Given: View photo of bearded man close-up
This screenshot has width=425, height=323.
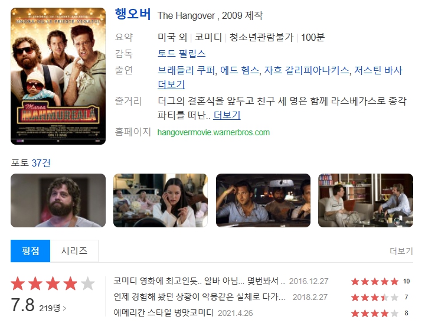Looking at the screenshot, I should pos(58,200).
